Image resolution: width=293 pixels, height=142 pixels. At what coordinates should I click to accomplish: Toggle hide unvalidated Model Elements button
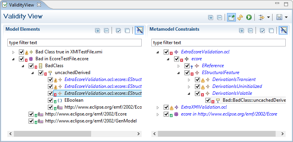coord(139,30)
